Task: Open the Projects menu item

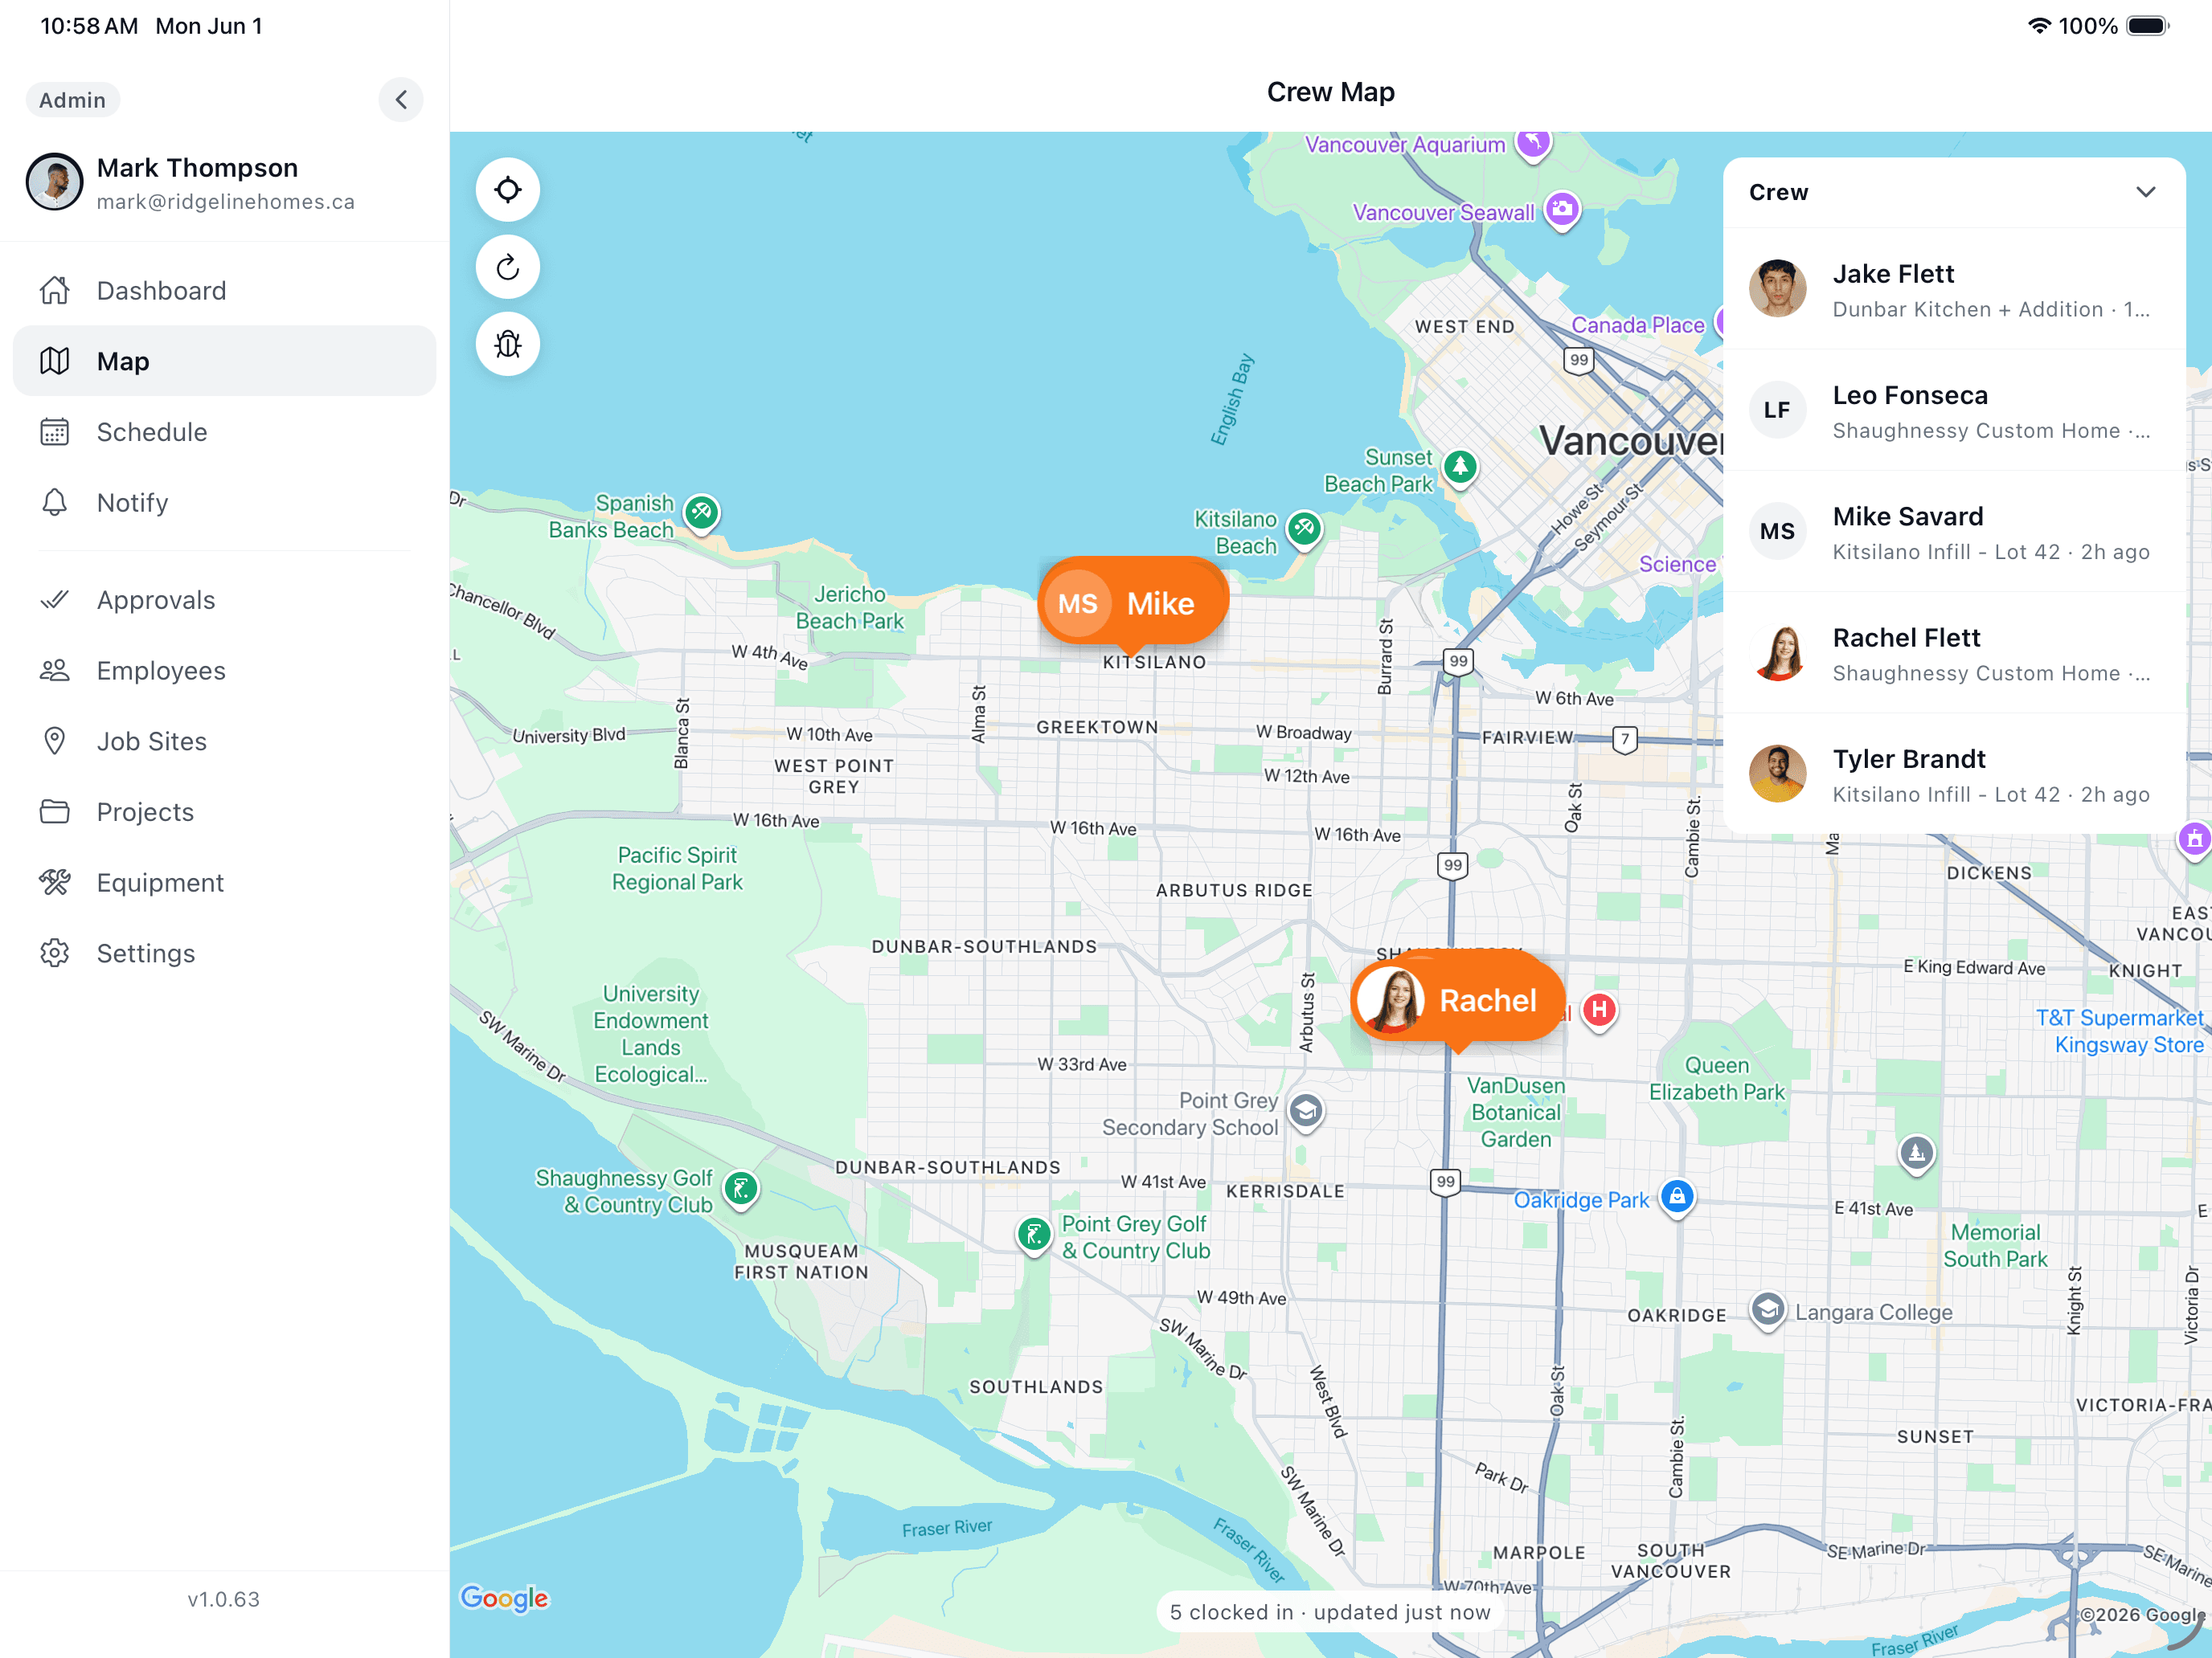Action: coord(225,811)
